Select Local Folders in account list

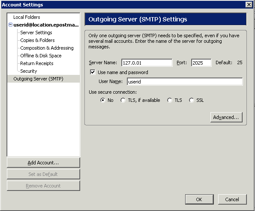coord(27,17)
